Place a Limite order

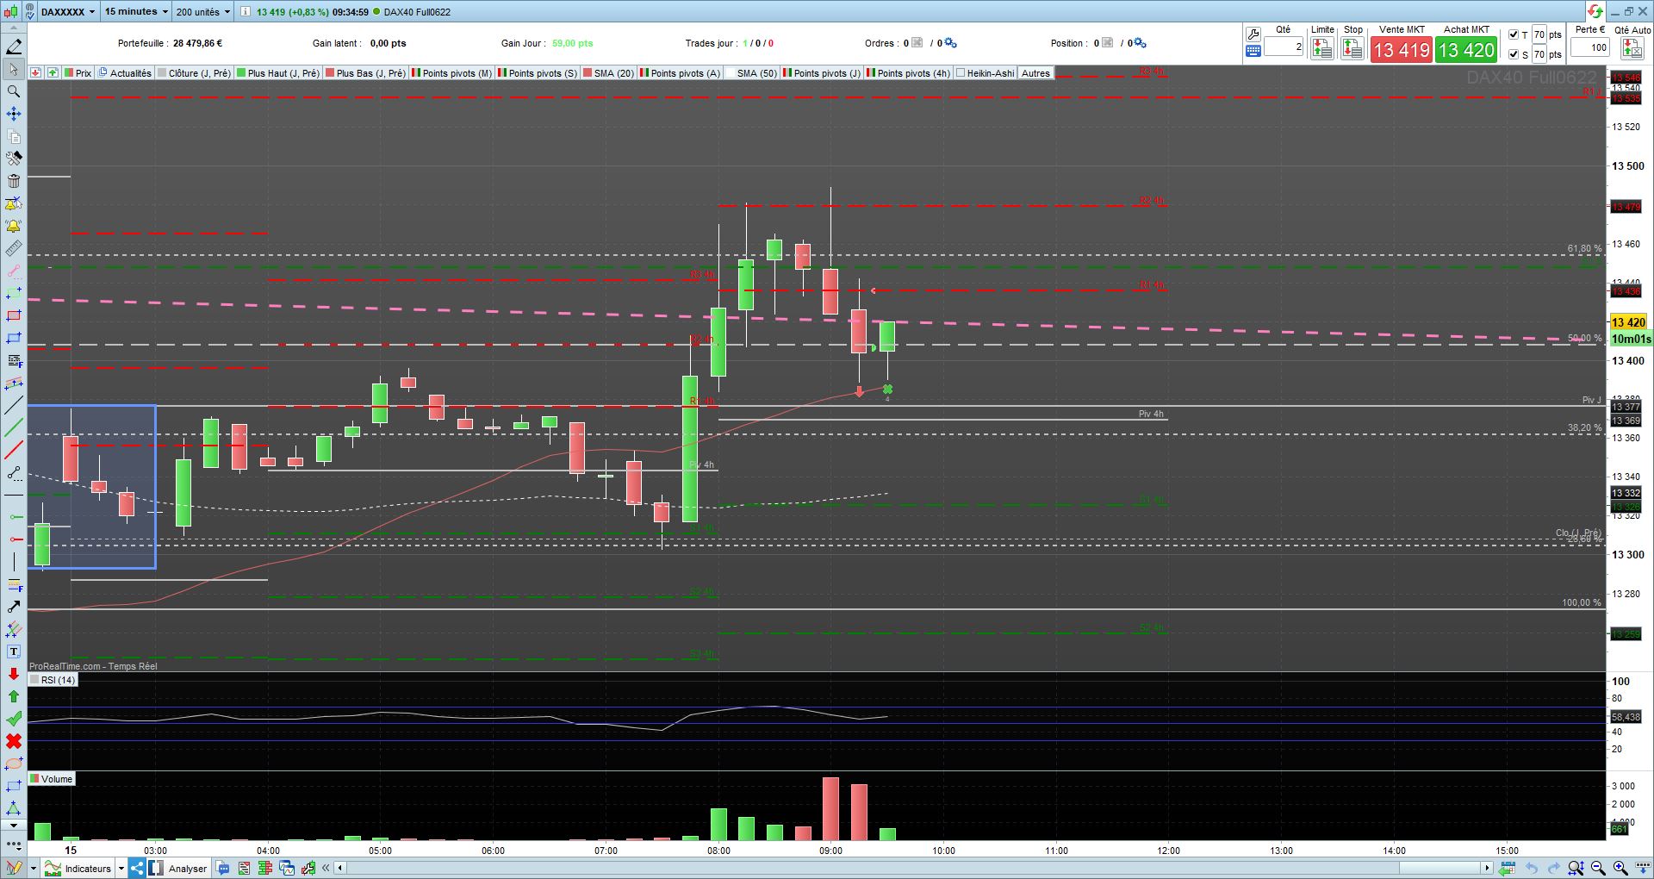pyautogui.click(x=1321, y=48)
